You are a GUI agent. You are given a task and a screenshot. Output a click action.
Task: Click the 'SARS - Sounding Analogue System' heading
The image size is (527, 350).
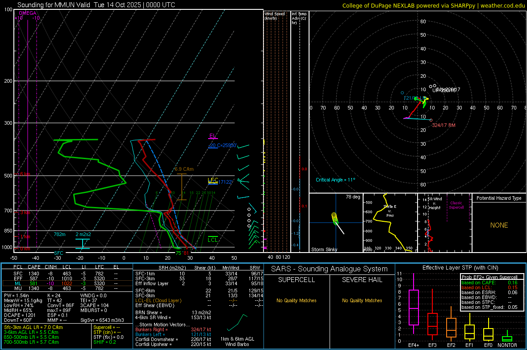[x=329, y=269]
